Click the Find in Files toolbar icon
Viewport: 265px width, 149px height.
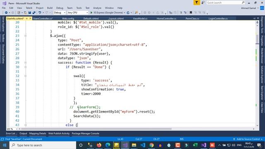[136, 13]
